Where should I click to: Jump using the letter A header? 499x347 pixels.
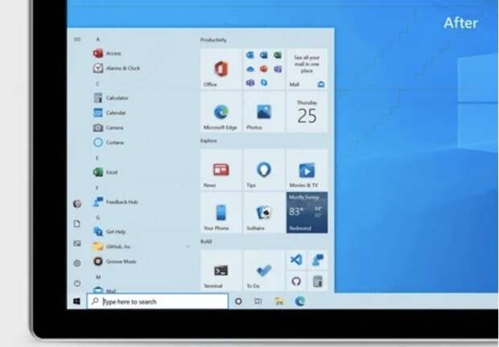[x=98, y=39]
